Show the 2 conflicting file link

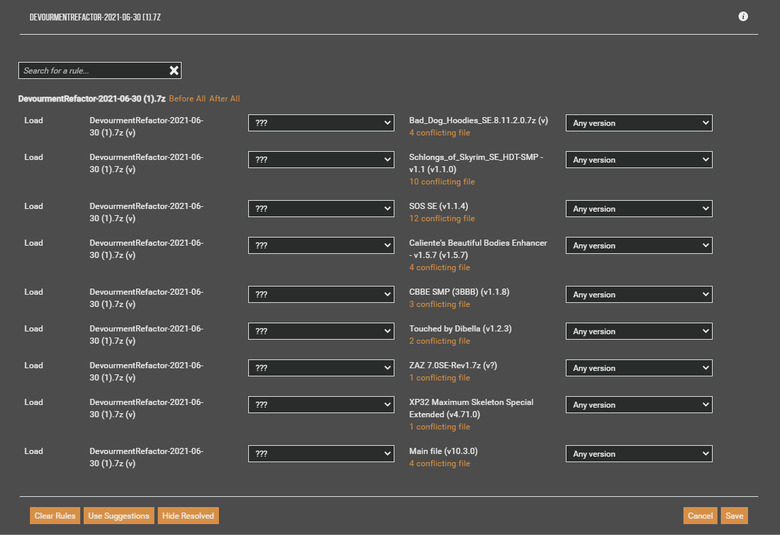point(440,341)
